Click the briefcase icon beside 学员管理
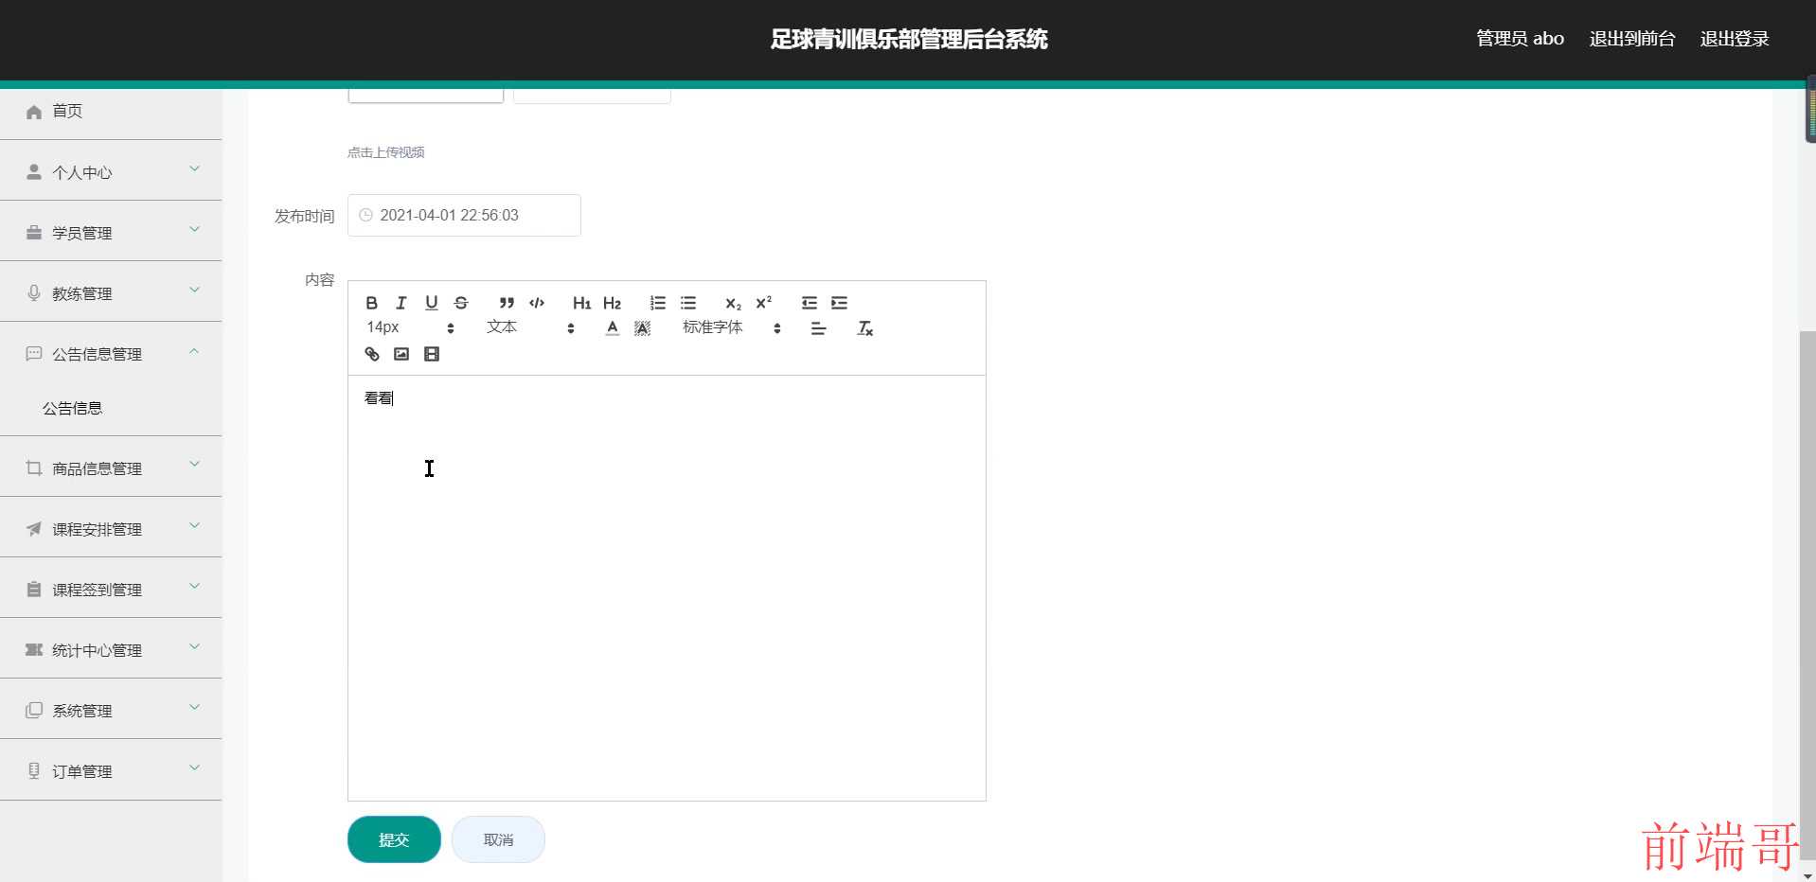This screenshot has height=882, width=1816. pos(34,232)
